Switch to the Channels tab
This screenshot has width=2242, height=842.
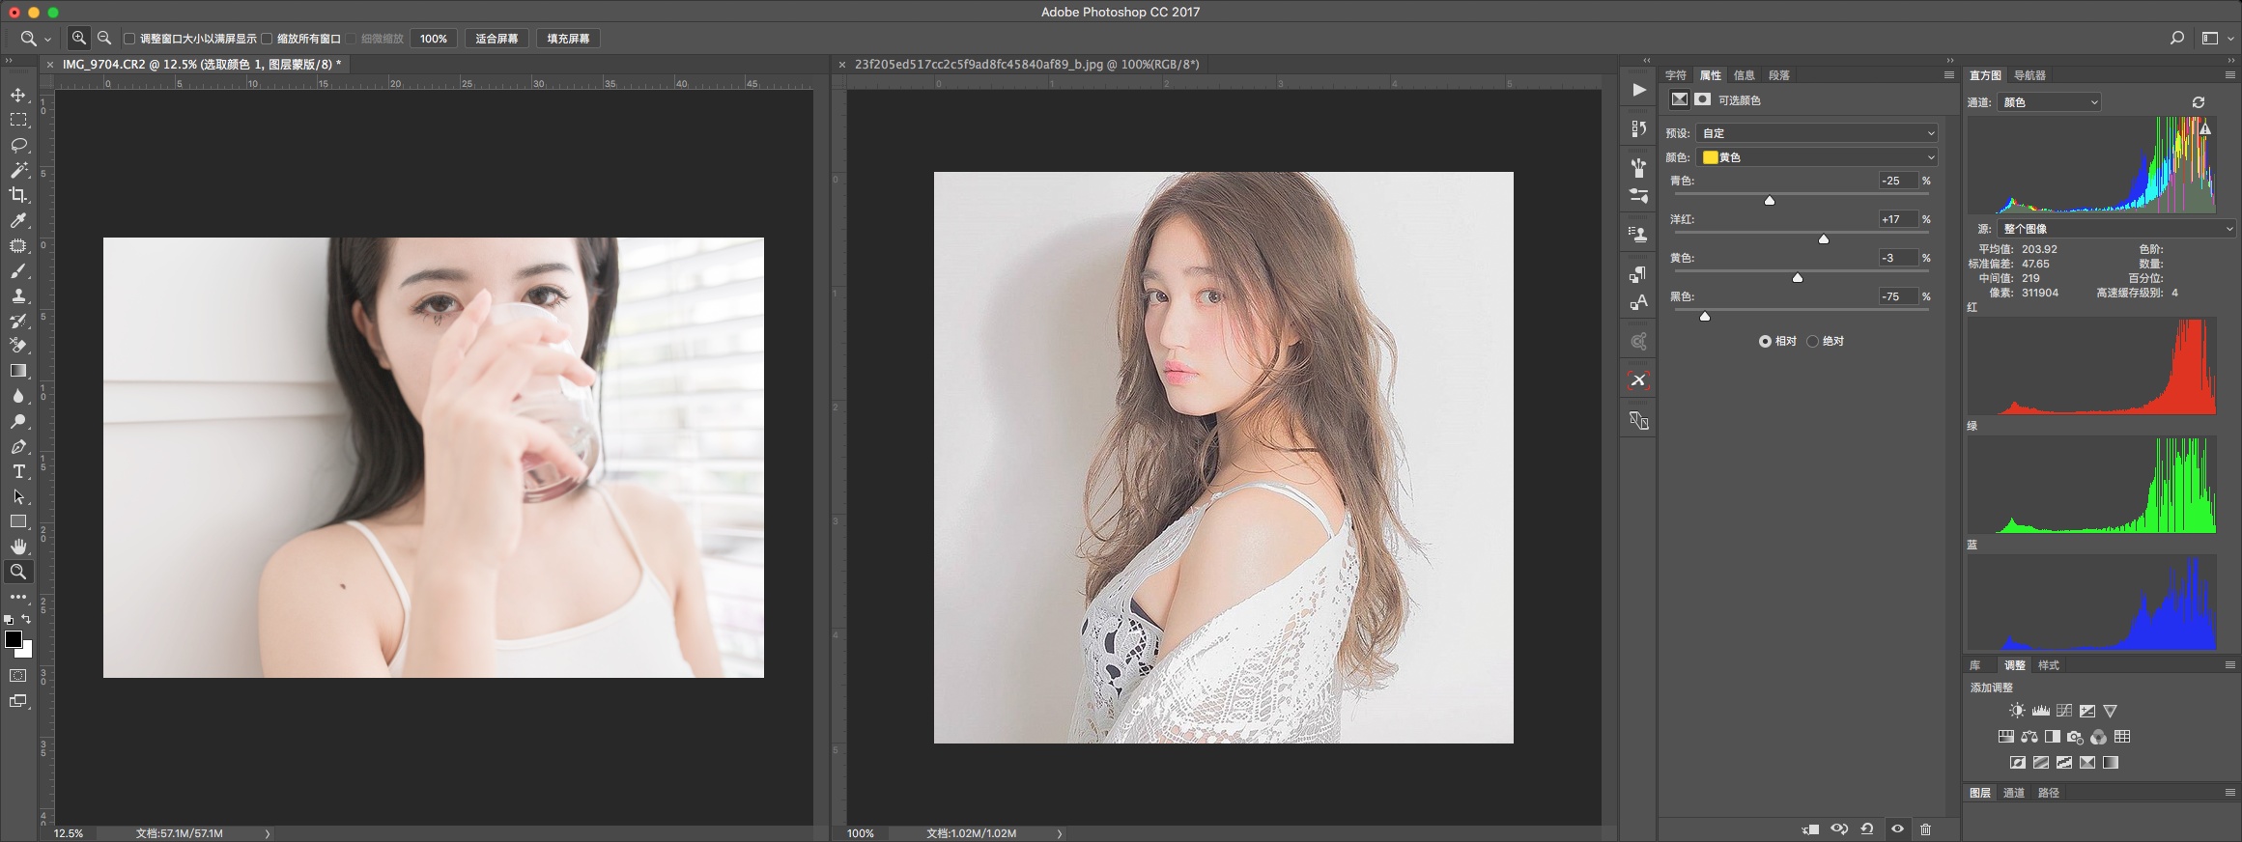pos(2013,793)
